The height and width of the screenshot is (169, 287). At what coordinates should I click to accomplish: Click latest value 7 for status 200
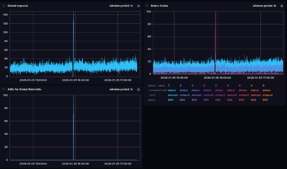click(x=169, y=85)
